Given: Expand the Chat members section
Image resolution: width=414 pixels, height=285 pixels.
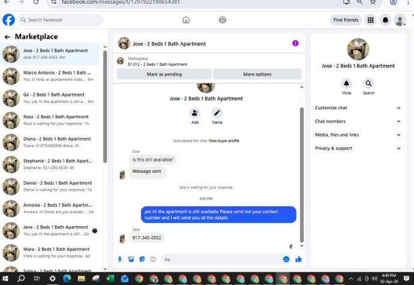Looking at the screenshot, I should [358, 121].
